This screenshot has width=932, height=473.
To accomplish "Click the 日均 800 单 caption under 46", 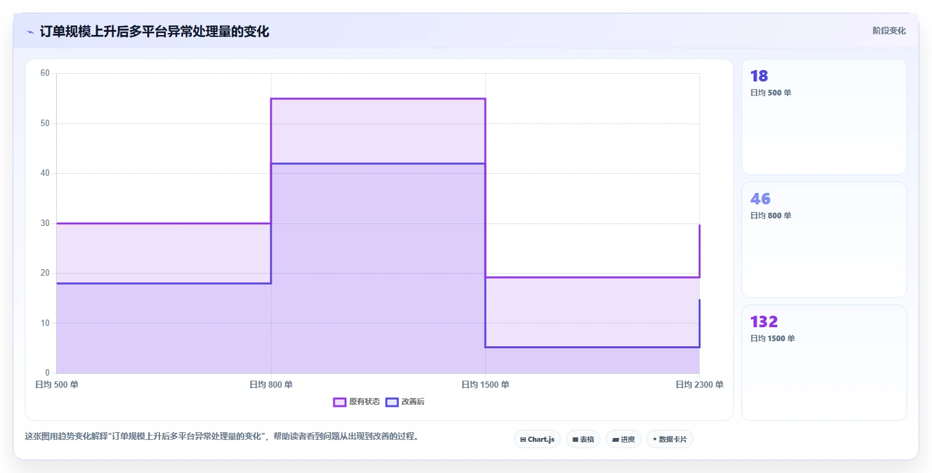I will coord(771,216).
